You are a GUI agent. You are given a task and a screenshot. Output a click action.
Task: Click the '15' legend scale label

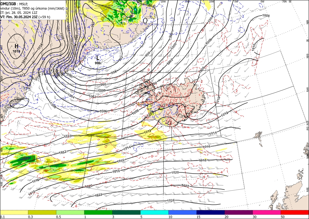click(198, 217)
